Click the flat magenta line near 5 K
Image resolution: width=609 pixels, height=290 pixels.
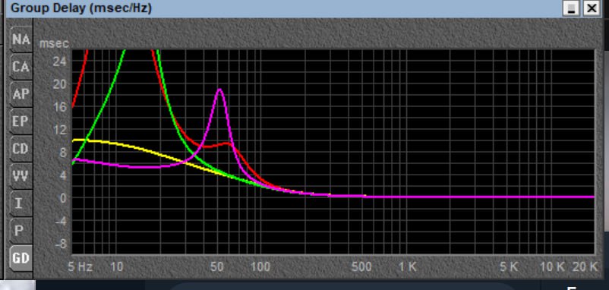(x=509, y=197)
